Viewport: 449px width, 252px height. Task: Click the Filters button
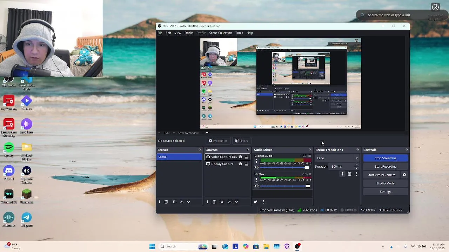[241, 141]
